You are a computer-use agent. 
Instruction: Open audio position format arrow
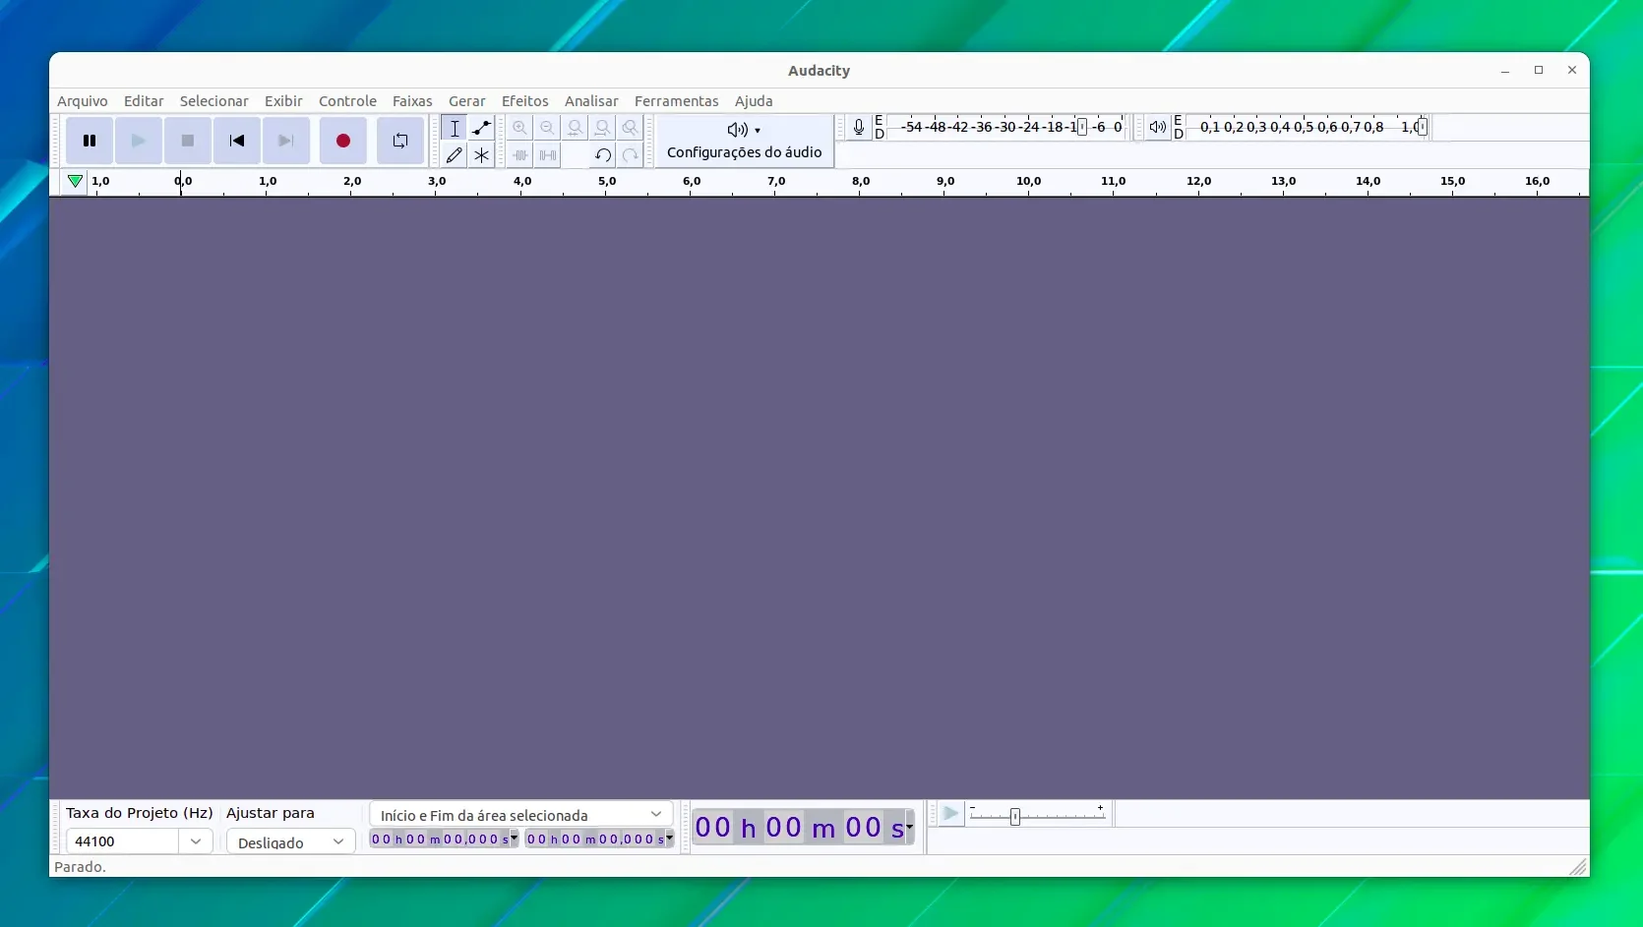coord(910,827)
